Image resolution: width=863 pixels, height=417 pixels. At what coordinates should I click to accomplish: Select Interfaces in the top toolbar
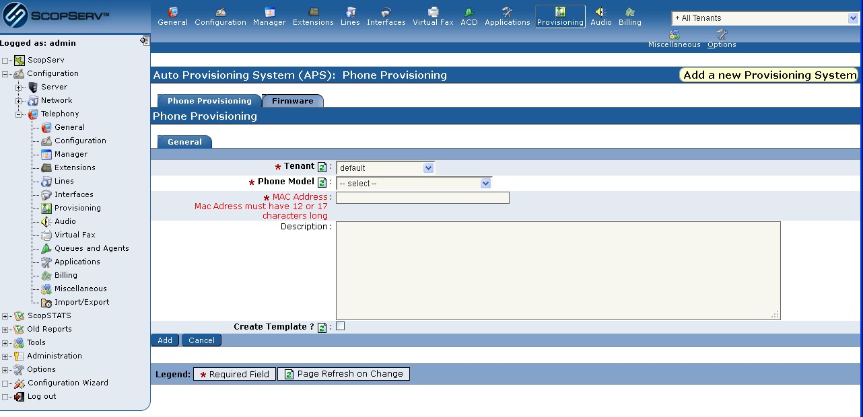tap(386, 17)
